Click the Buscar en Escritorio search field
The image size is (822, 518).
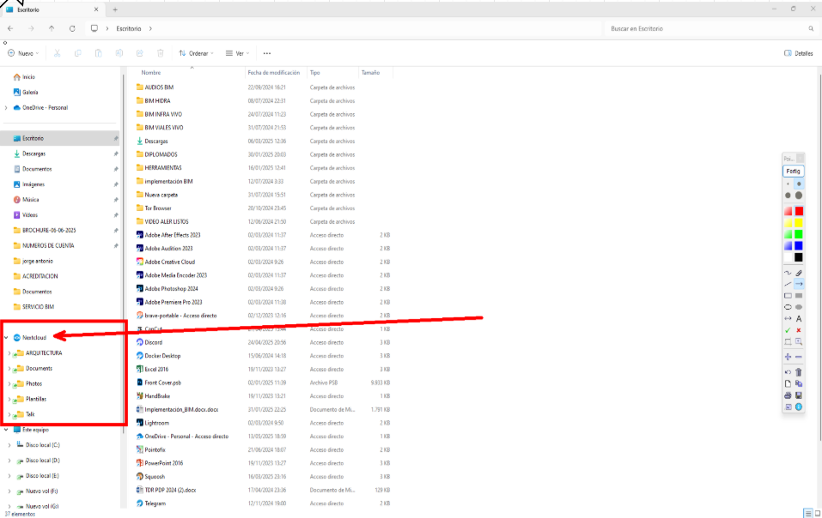tap(704, 28)
